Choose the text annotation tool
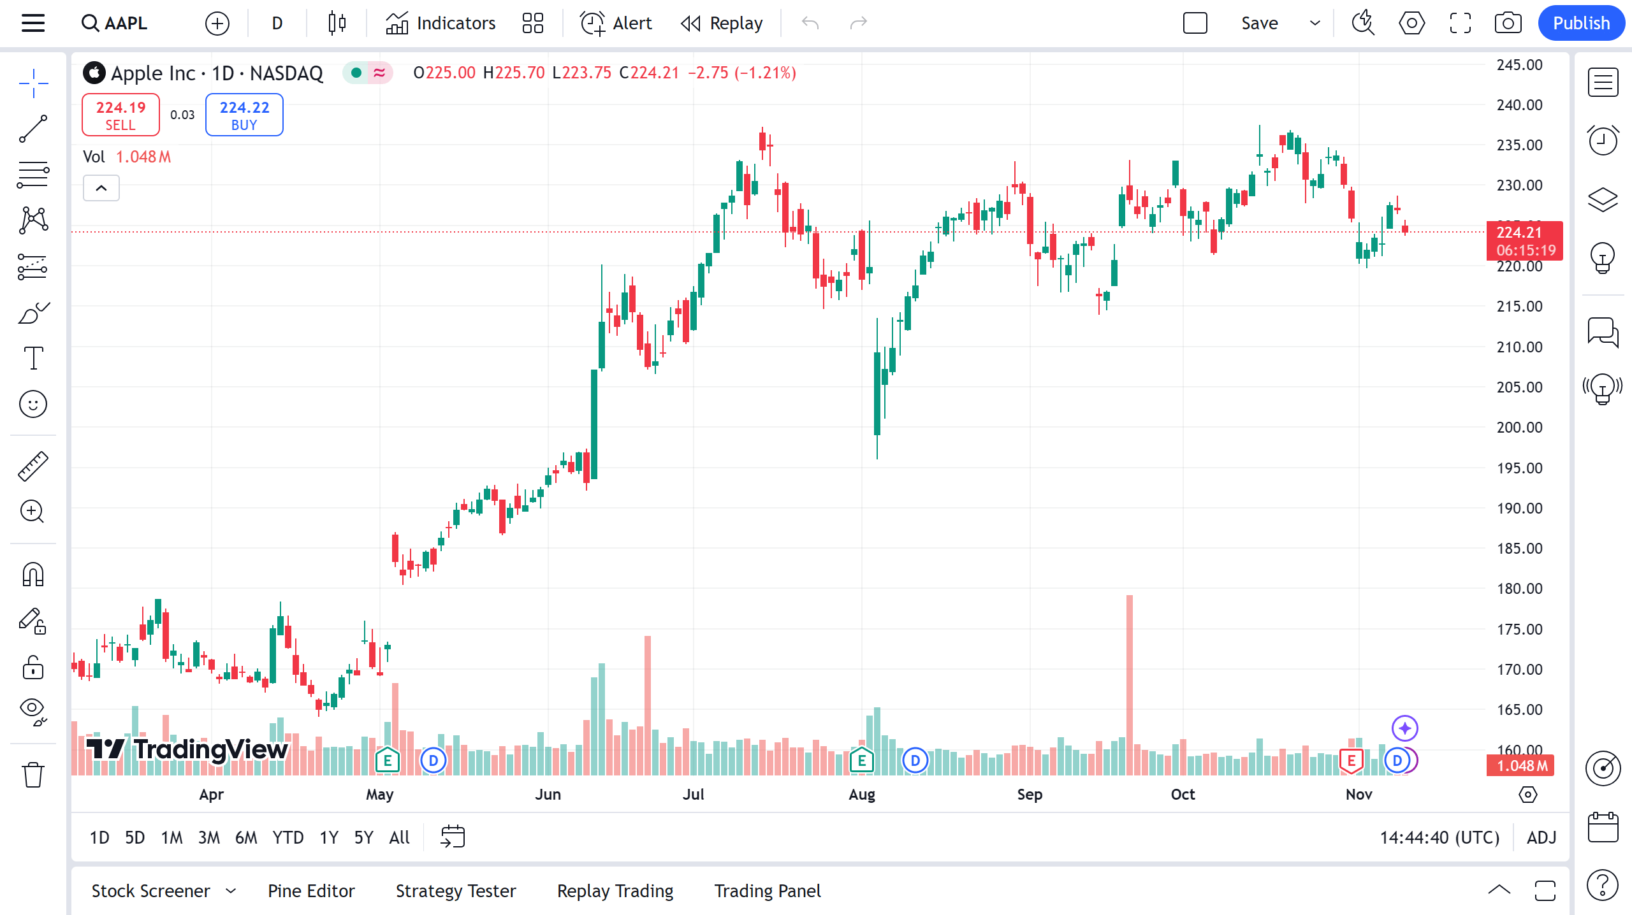 coord(33,358)
